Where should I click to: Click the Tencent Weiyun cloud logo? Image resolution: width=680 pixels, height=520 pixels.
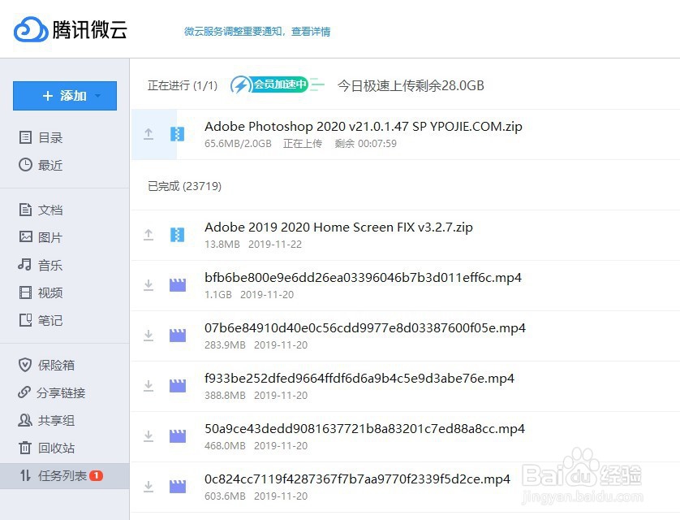(30, 29)
